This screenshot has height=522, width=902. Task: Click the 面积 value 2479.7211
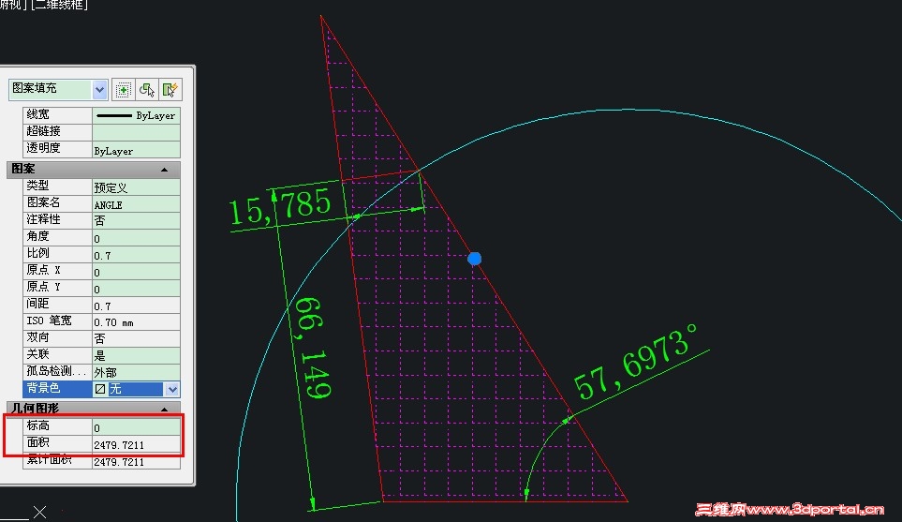click(137, 443)
